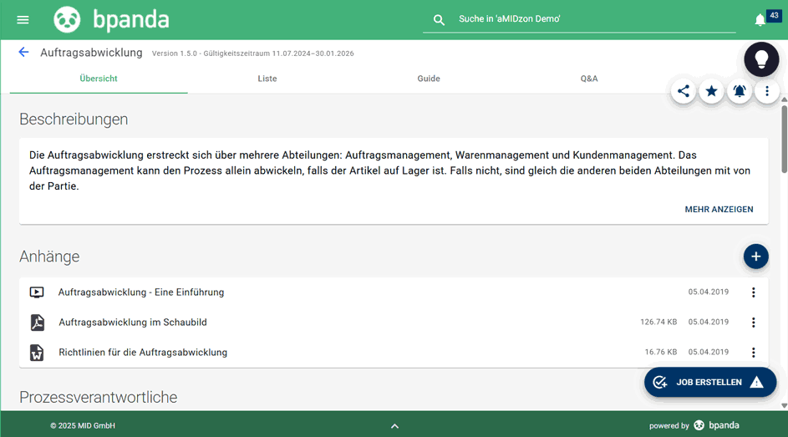Mark process as favorite with star
This screenshot has width=788, height=437.
711,91
